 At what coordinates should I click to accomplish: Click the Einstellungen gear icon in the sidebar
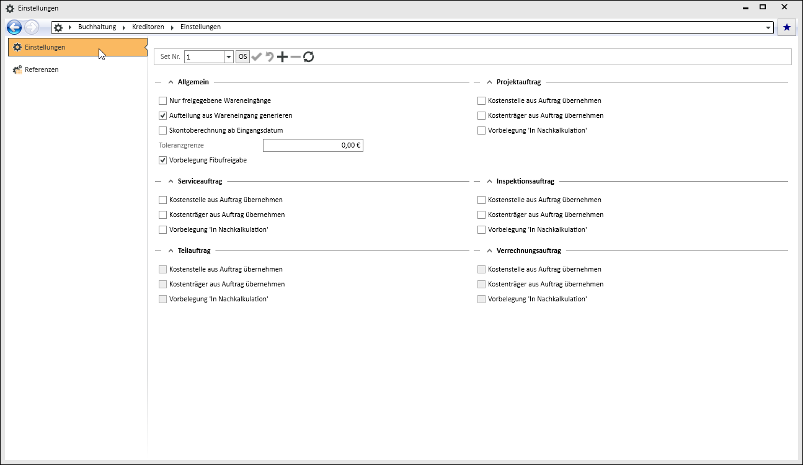17,47
